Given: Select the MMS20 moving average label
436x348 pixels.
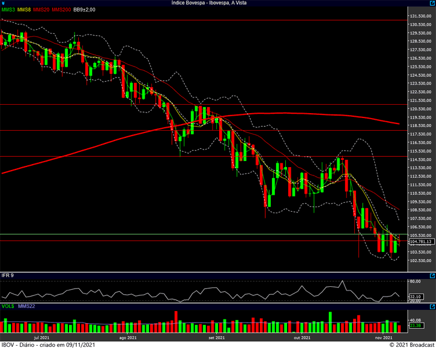Looking at the screenshot, I should point(41,10).
